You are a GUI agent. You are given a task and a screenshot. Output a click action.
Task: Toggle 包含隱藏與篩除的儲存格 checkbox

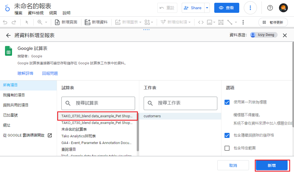[x=227, y=135]
